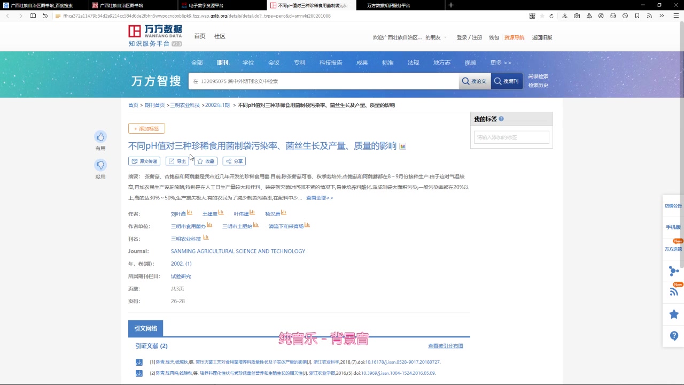684x385 pixels.
Task: Select the 期刊 search category tab
Action: click(x=222, y=63)
